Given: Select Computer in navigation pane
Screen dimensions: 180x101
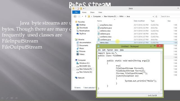Looking at the screenshot, I should [82, 60].
